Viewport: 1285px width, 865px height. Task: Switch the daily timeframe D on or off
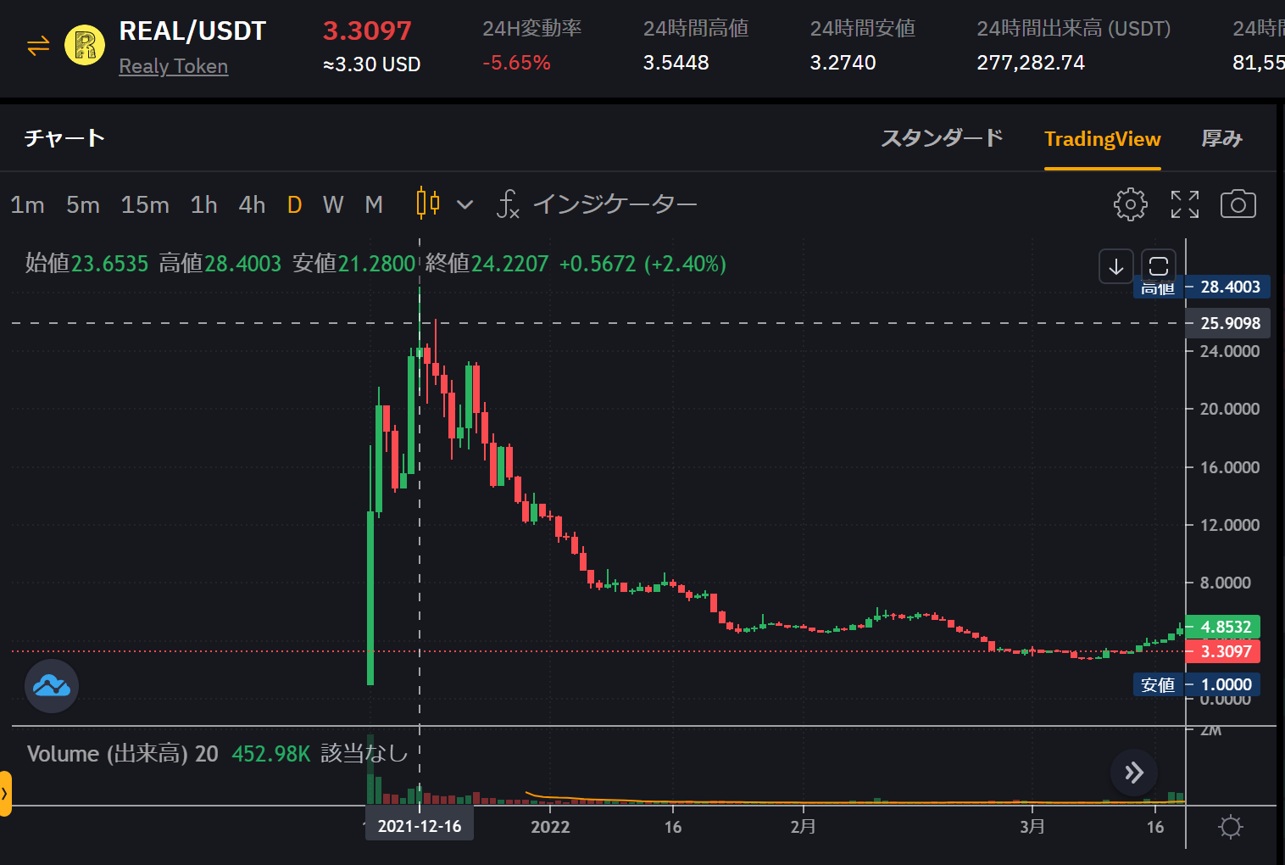click(x=294, y=204)
